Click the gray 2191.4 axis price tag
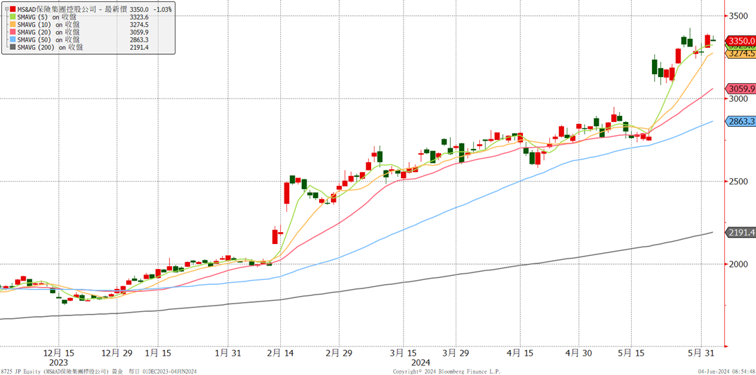This screenshot has width=756, height=375. coord(741,232)
